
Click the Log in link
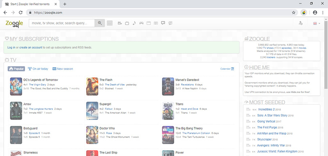tap(11, 47)
